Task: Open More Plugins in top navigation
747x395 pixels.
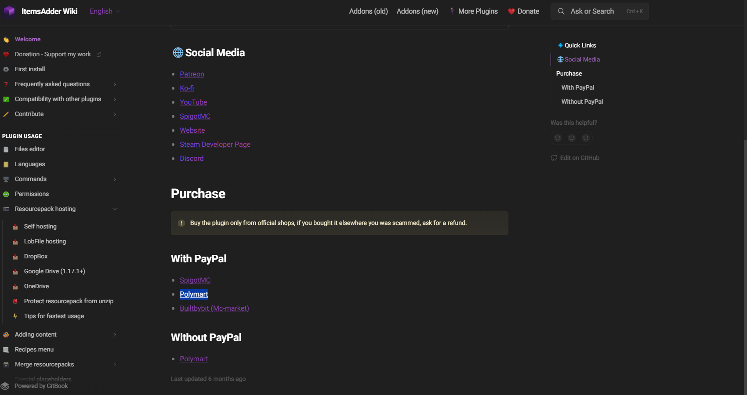Action: click(x=474, y=11)
